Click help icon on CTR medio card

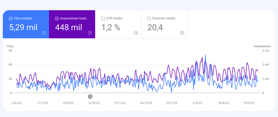136,33
